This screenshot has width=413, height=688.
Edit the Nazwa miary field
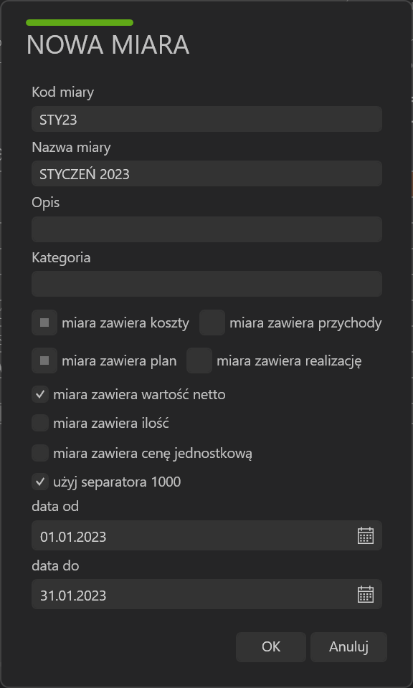[206, 173]
